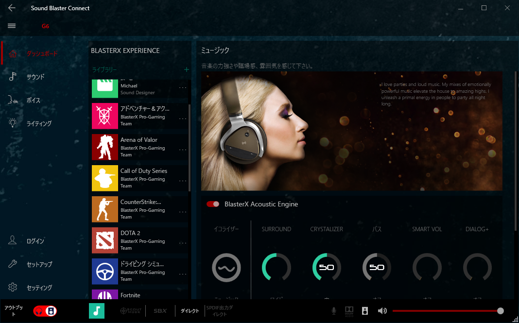The image size is (519, 323).
Task: Open the ボイス menu item
Action: click(34, 100)
